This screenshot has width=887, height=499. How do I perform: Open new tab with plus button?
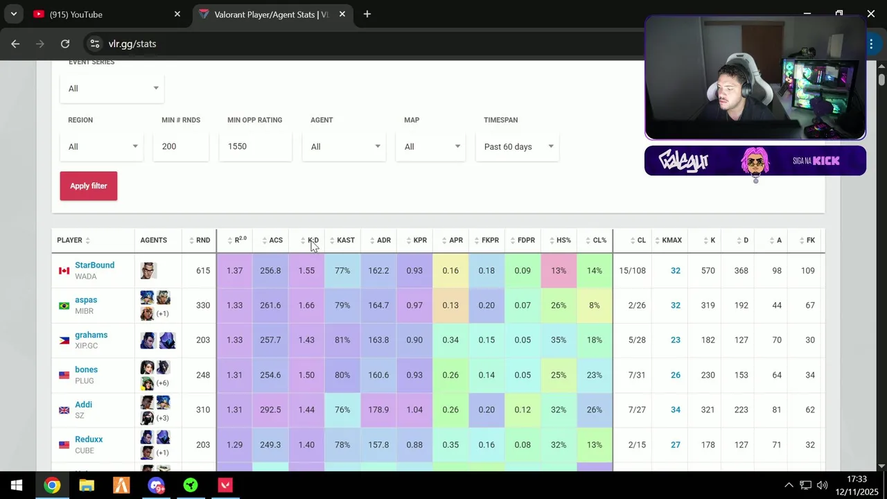pyautogui.click(x=367, y=14)
